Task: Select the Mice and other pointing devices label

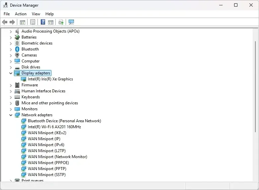Action: [x=50, y=103]
